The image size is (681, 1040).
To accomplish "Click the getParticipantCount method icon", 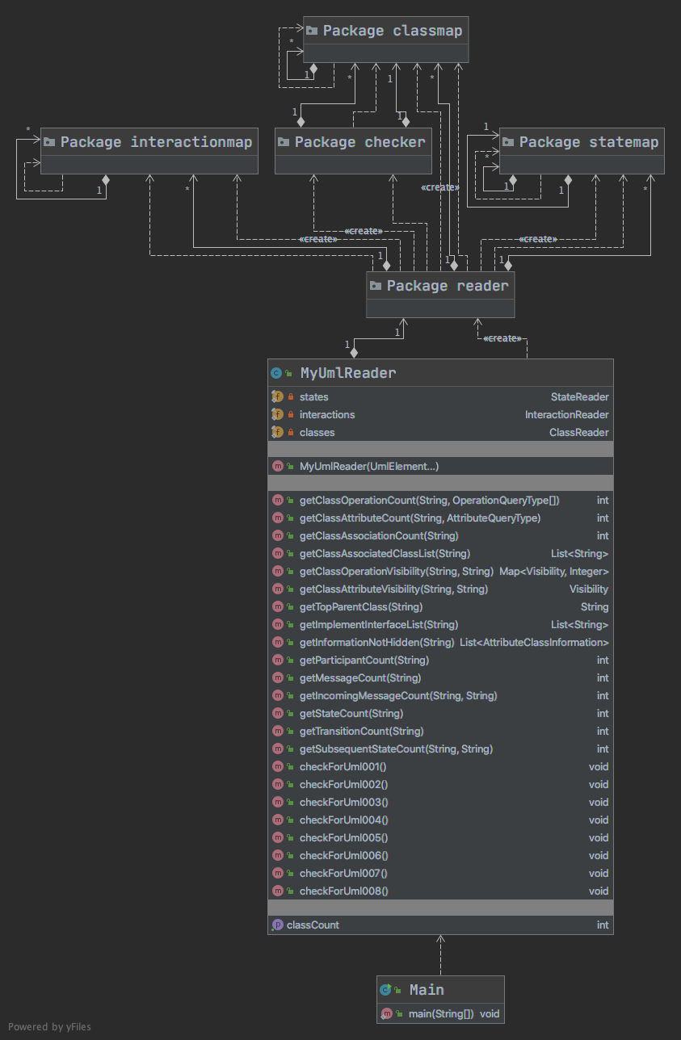I will 278,660.
